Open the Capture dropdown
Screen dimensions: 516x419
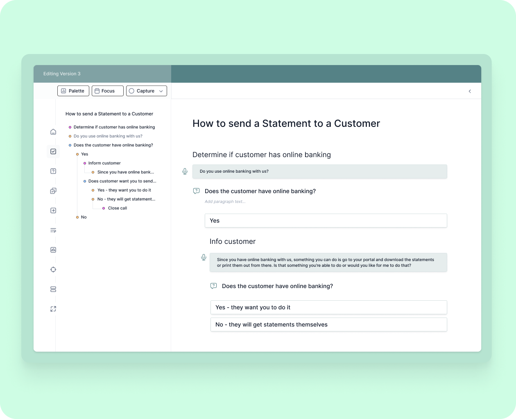161,90
